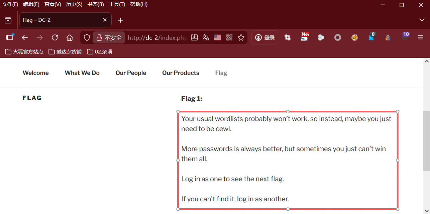Open the blue ghost extension with 0 badge
The image size is (430, 214).
point(371,37)
